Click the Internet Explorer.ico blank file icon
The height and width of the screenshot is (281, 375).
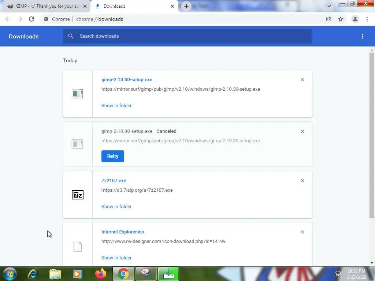click(78, 246)
